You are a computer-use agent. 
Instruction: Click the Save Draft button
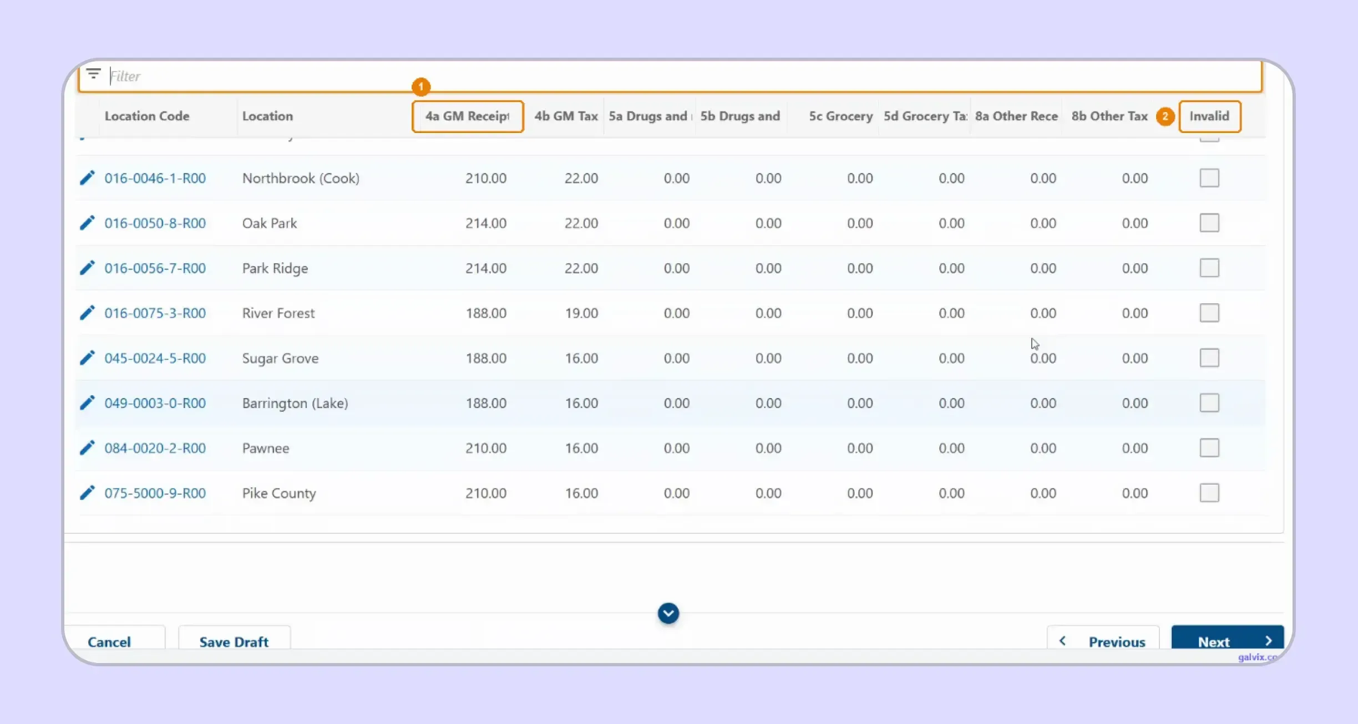click(234, 641)
